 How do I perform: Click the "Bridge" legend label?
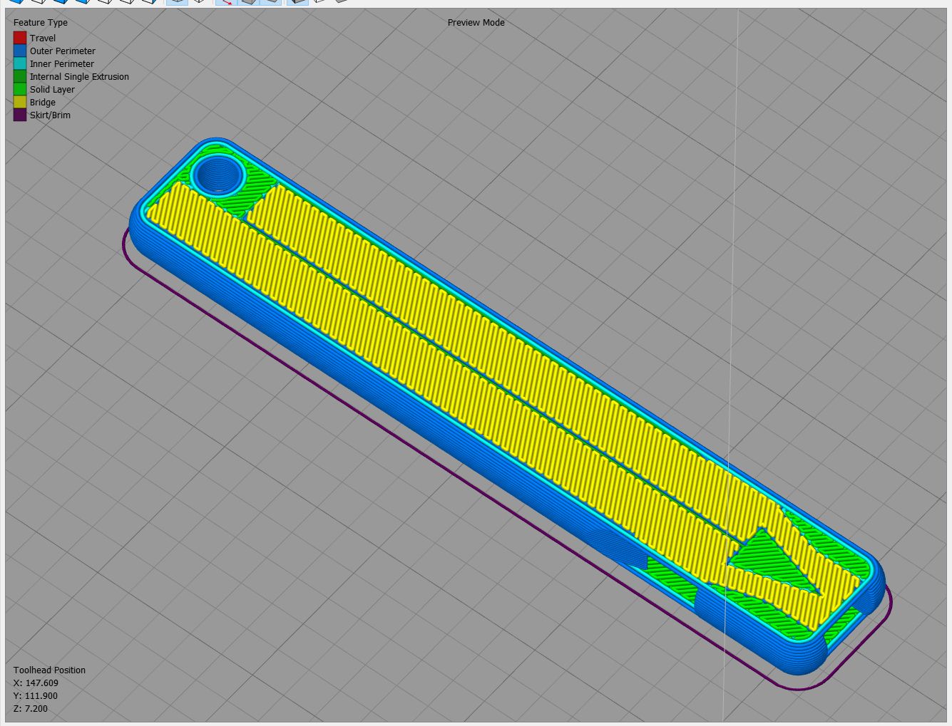(43, 103)
